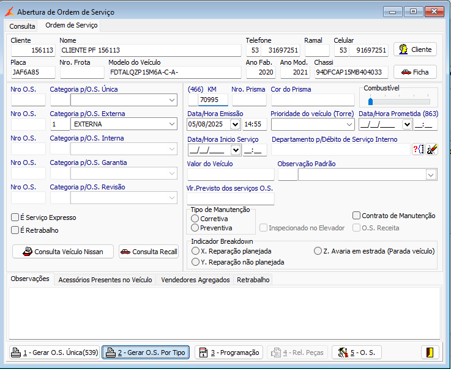Open Data/Hora Emissão date picker arrow
Viewport: 451px width, 369px height.
[x=234, y=125]
